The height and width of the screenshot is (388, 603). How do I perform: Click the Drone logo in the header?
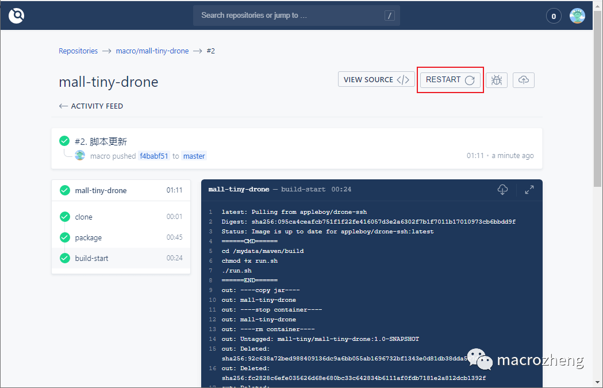pyautogui.click(x=16, y=16)
